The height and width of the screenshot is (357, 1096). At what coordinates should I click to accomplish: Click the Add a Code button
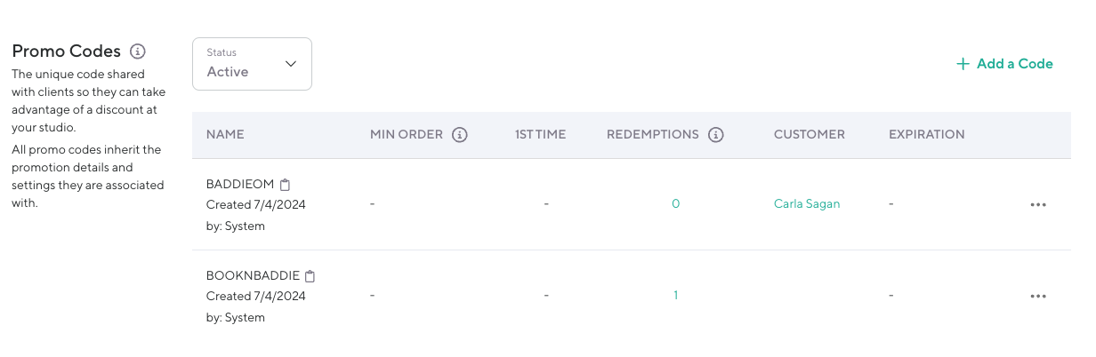coord(1004,64)
